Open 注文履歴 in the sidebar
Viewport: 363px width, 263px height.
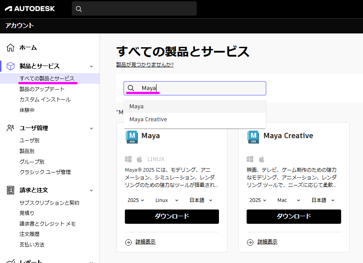29,234
